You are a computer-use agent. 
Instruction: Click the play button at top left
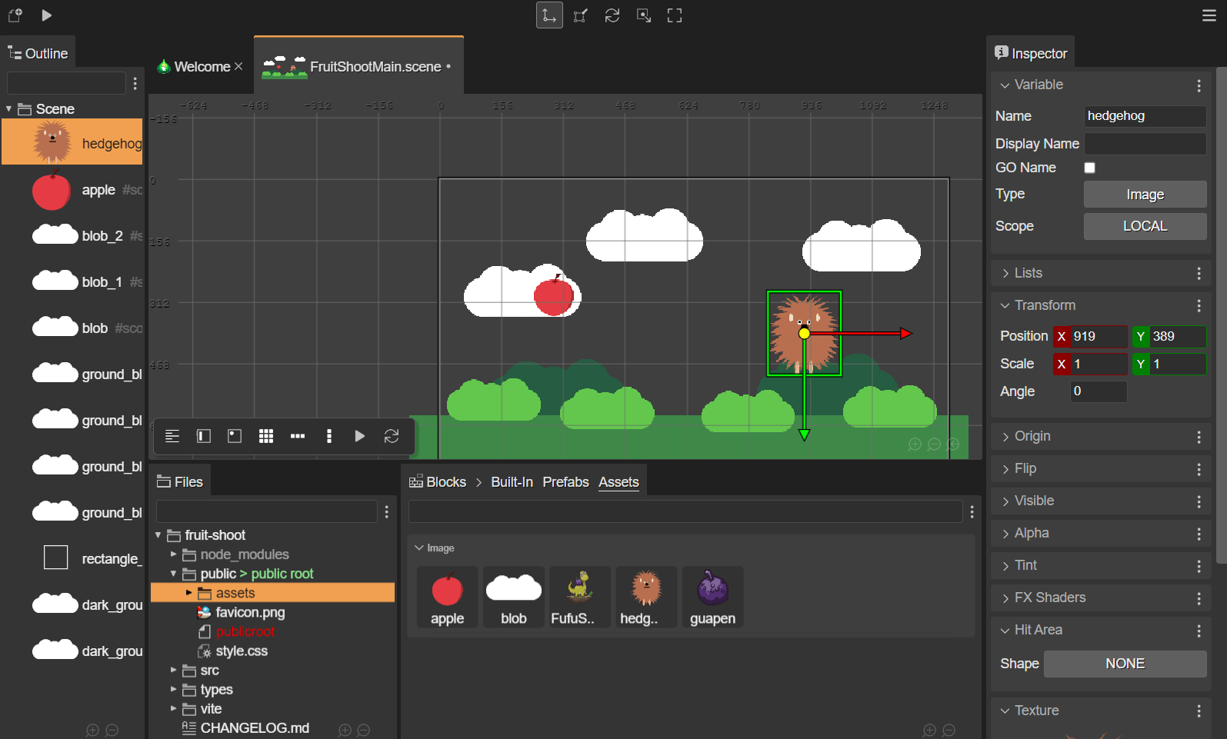[x=46, y=15]
